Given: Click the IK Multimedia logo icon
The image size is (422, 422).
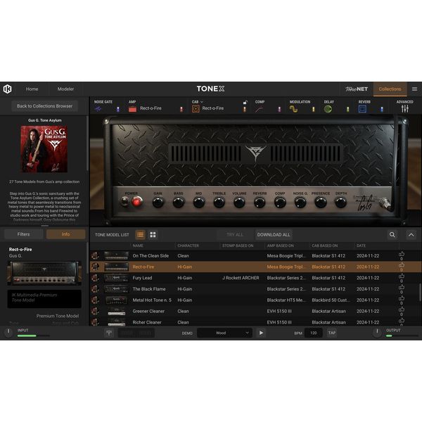Looking at the screenshot, I should tap(8, 89).
